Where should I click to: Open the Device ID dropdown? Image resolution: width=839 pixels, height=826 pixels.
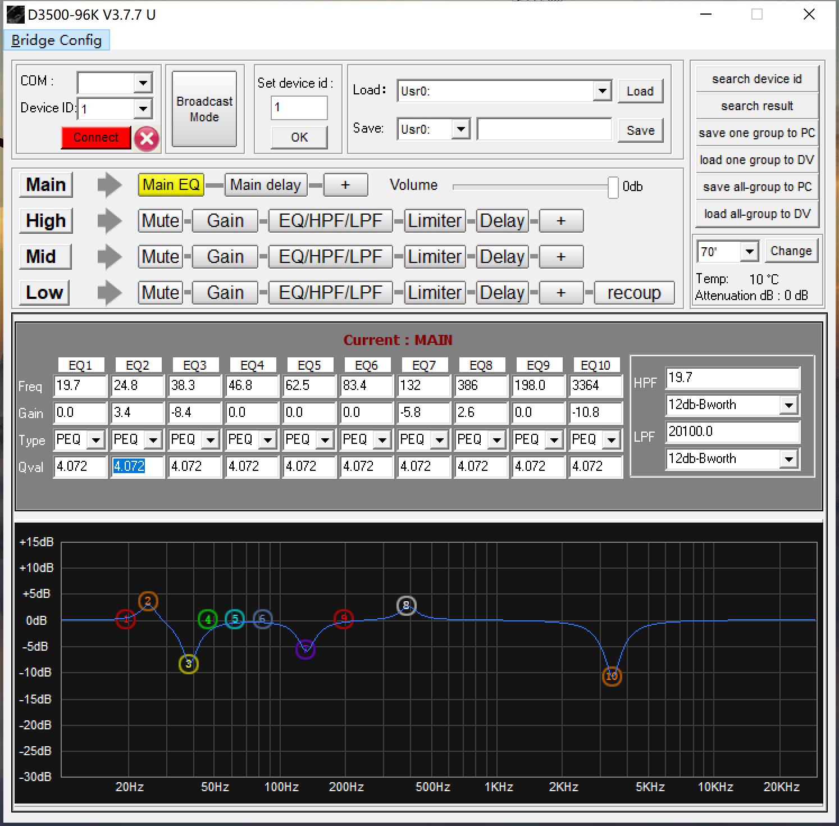click(143, 108)
